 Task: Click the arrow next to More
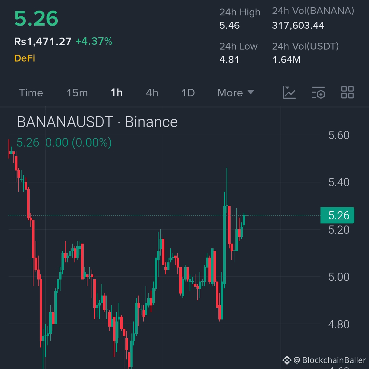click(x=251, y=92)
